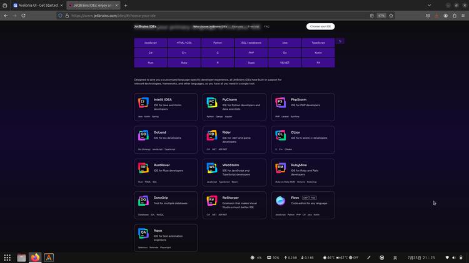This screenshot has height=263, width=469.
Task: Open the IntelliJ IDEA title link
Action: click(163, 99)
